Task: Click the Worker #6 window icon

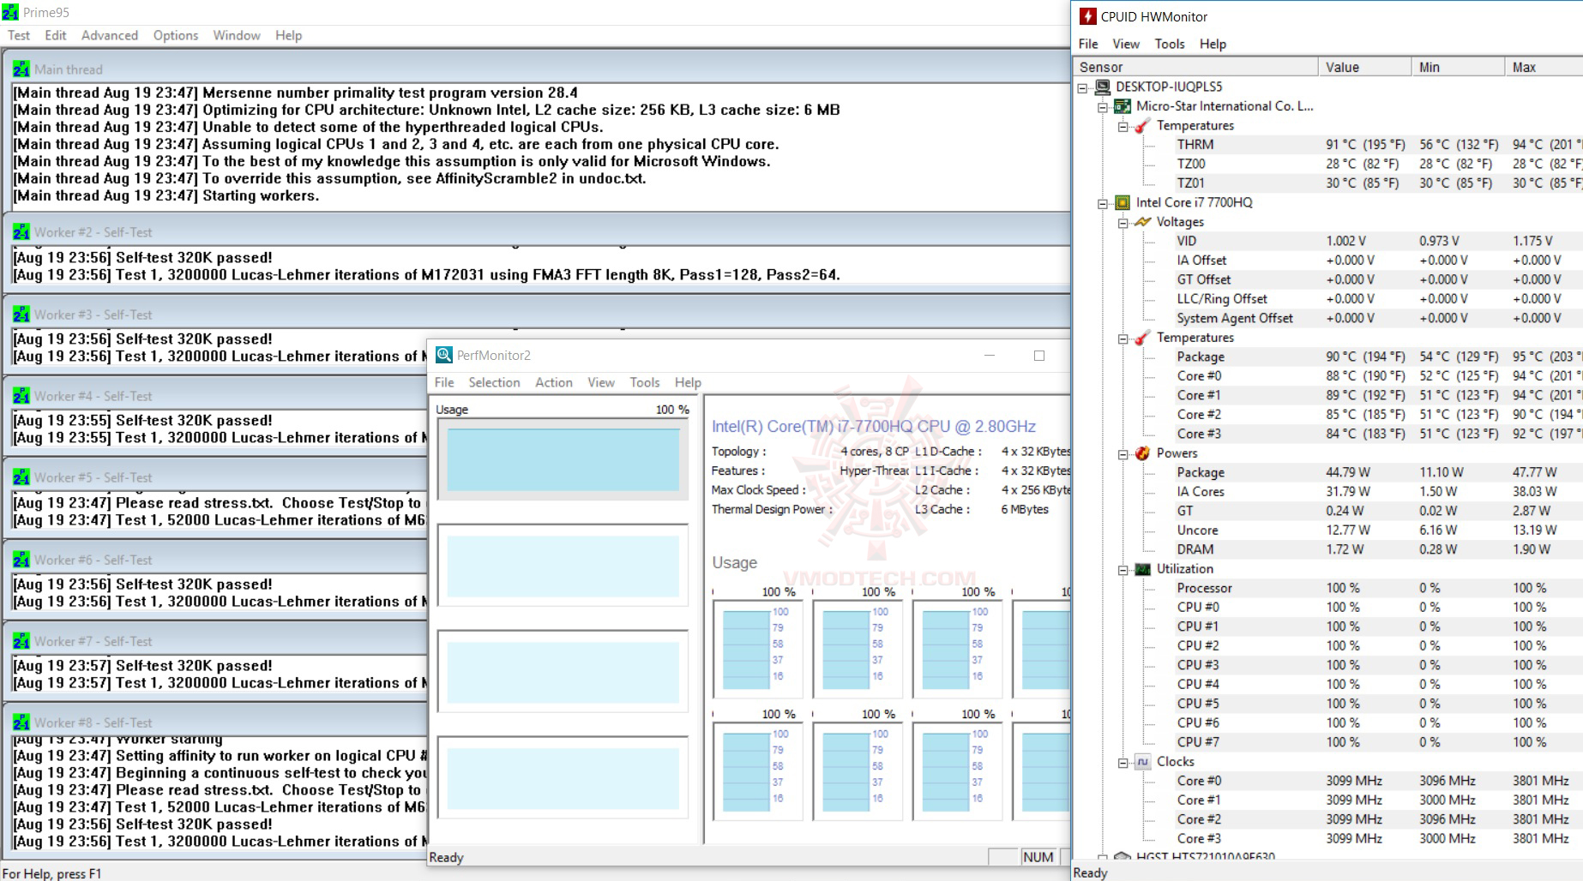Action: click(x=21, y=560)
